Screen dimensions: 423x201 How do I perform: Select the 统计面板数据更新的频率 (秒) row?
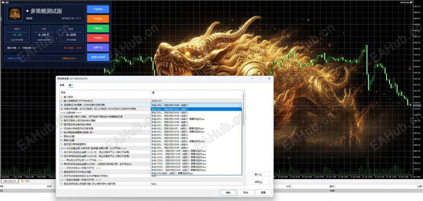point(105,133)
